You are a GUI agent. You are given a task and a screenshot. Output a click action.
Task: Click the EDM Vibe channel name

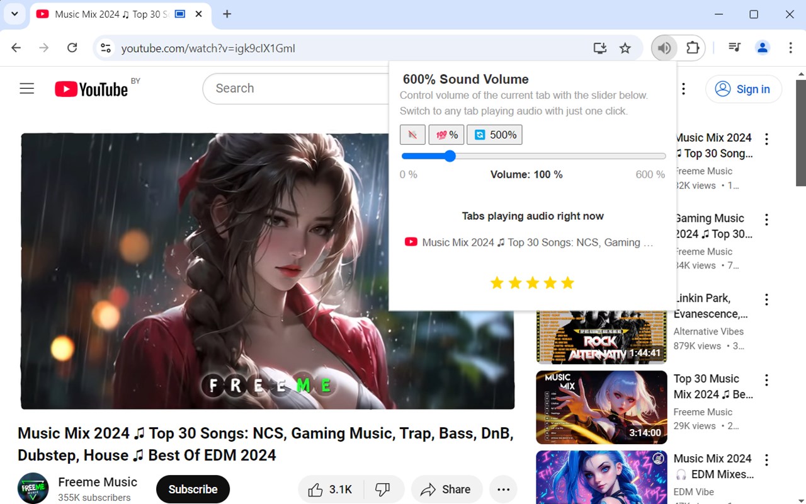(693, 492)
